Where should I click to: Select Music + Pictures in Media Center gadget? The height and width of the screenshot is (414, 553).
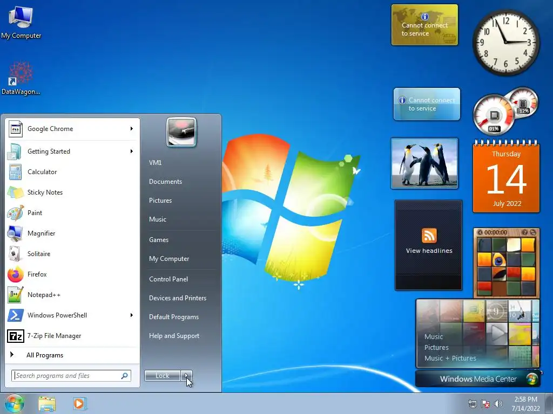tap(450, 358)
